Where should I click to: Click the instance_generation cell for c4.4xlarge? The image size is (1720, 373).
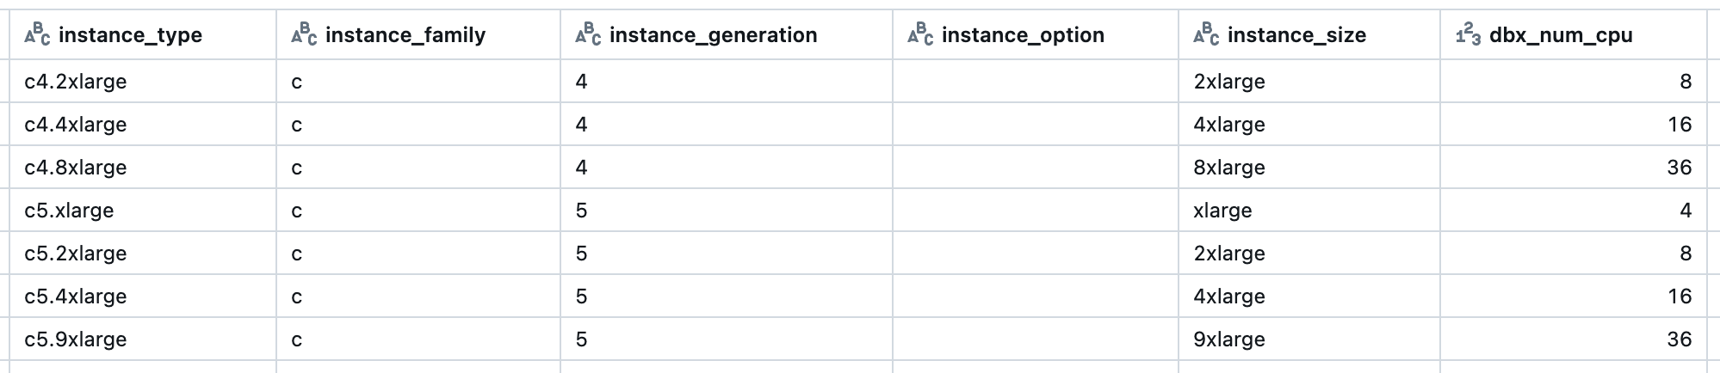coord(582,125)
